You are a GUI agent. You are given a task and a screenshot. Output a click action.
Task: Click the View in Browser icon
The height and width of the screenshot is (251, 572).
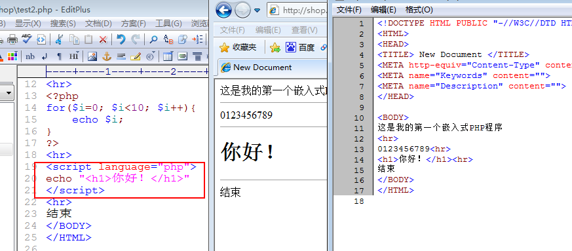point(41,39)
